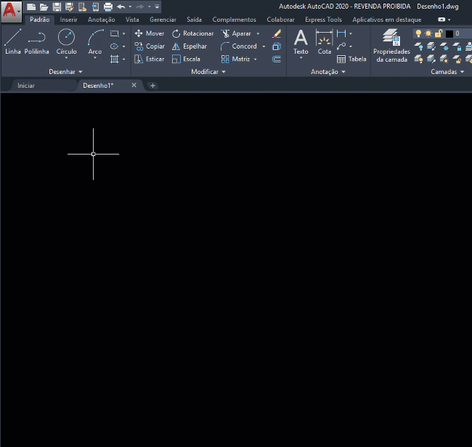Switch to the Express Tools tab
Image resolution: width=472 pixels, height=447 pixels.
pos(323,20)
